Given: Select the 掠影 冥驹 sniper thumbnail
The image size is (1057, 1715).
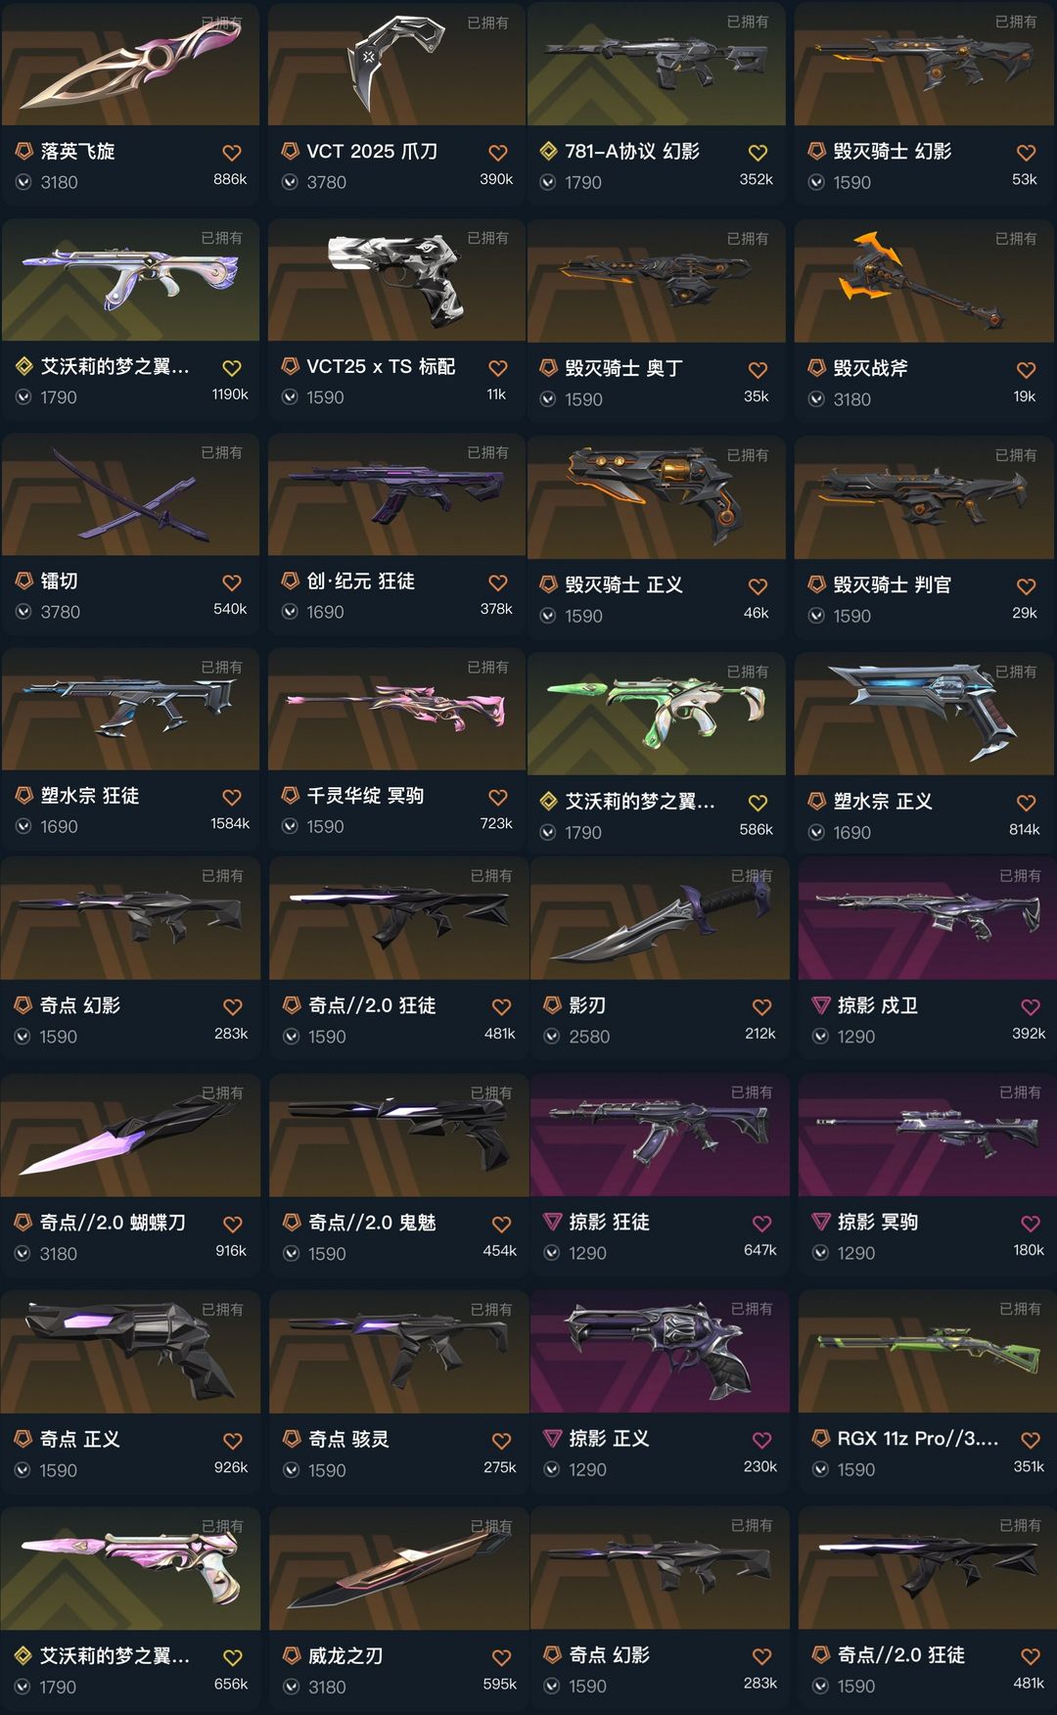Looking at the screenshot, I should tap(927, 1135).
